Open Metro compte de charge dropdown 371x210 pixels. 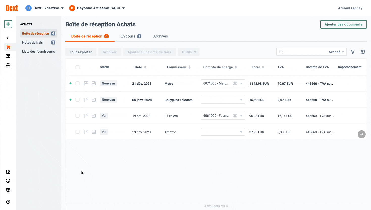coord(241,83)
